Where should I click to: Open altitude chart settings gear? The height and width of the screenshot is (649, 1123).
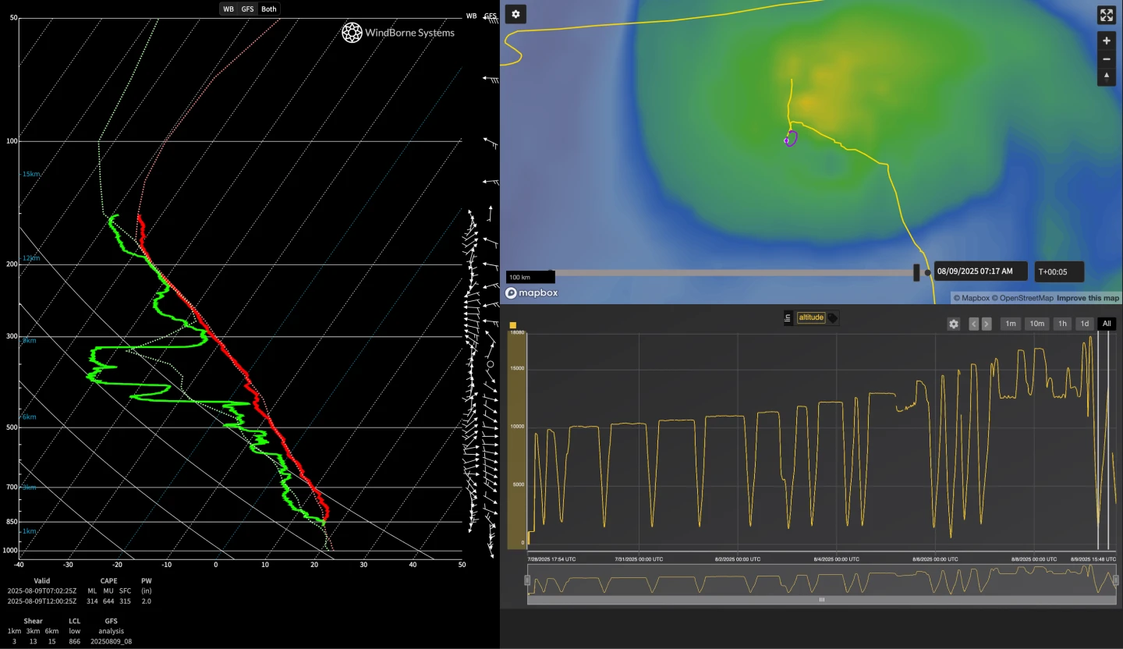pos(953,324)
